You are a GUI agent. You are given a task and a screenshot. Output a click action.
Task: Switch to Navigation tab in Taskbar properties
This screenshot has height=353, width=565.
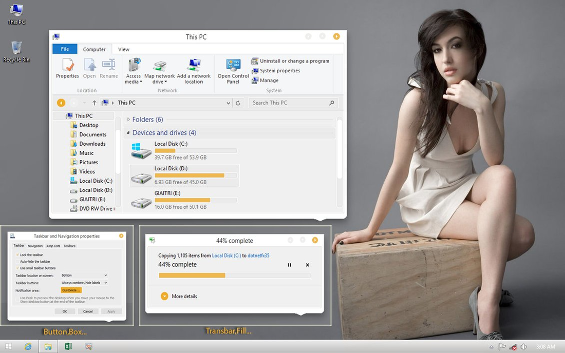pyautogui.click(x=35, y=246)
